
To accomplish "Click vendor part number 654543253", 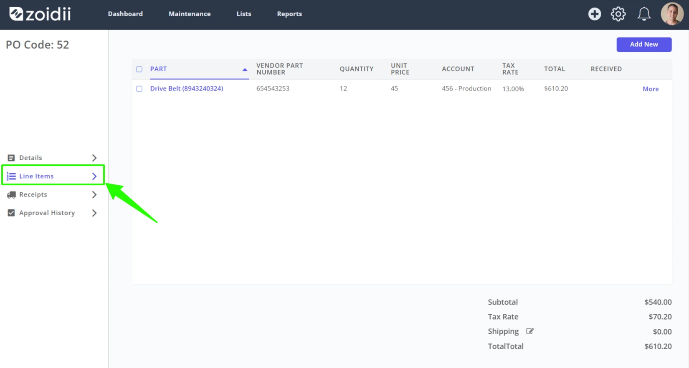I will (273, 88).
